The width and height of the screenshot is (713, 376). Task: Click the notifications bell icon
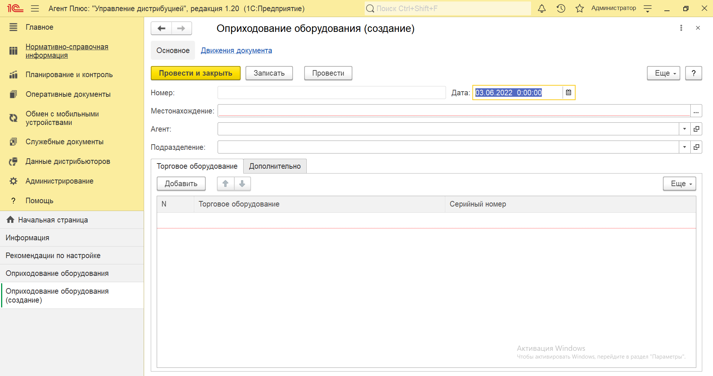tap(542, 9)
